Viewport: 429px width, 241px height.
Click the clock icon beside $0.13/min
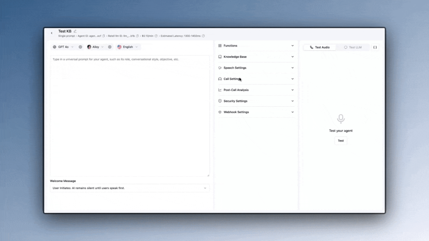point(156,36)
